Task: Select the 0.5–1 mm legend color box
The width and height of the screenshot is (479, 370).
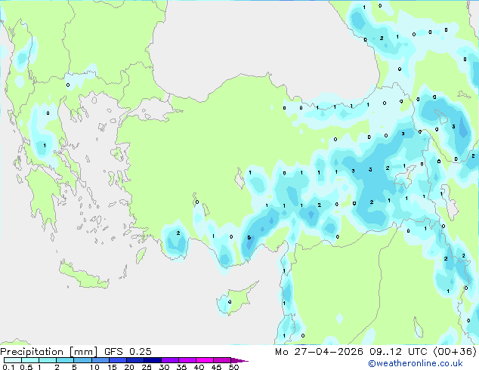Action: click(x=30, y=360)
